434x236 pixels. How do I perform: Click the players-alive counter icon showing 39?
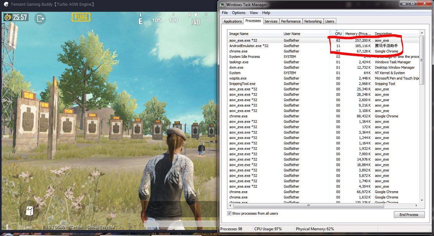(x=7, y=17)
